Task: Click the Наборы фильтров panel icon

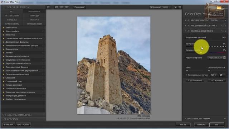Action: tap(4, 115)
